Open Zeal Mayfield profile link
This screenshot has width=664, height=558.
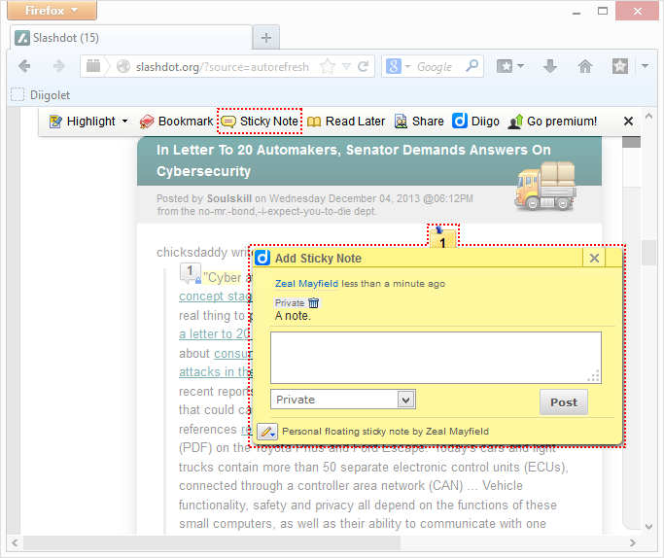click(x=306, y=284)
